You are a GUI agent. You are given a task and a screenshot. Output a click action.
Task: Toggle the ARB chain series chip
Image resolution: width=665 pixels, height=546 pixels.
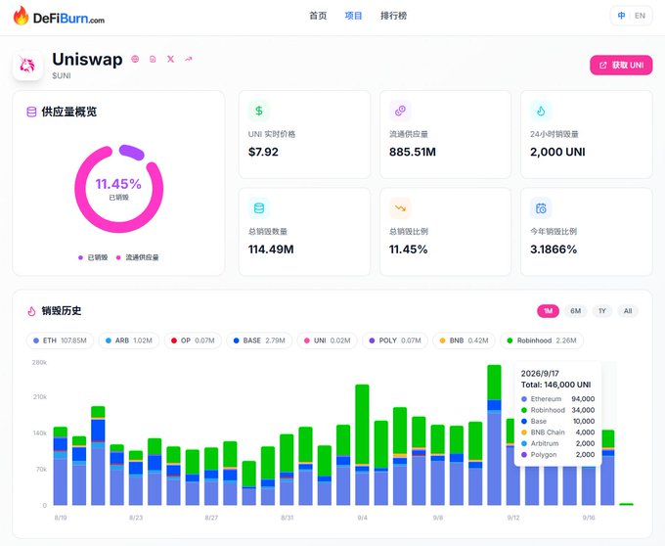pos(129,341)
